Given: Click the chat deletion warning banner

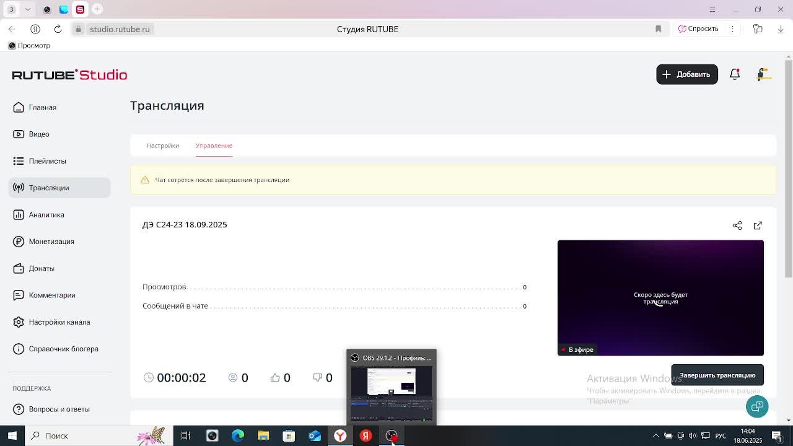Looking at the screenshot, I should (453, 180).
